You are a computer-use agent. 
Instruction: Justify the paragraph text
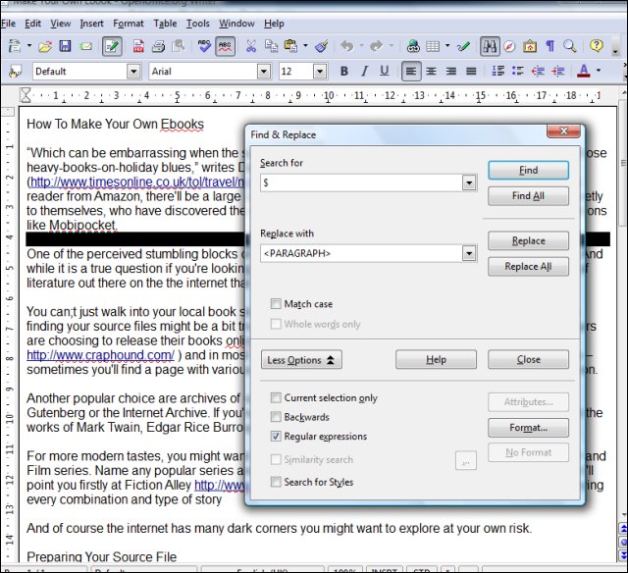(471, 72)
